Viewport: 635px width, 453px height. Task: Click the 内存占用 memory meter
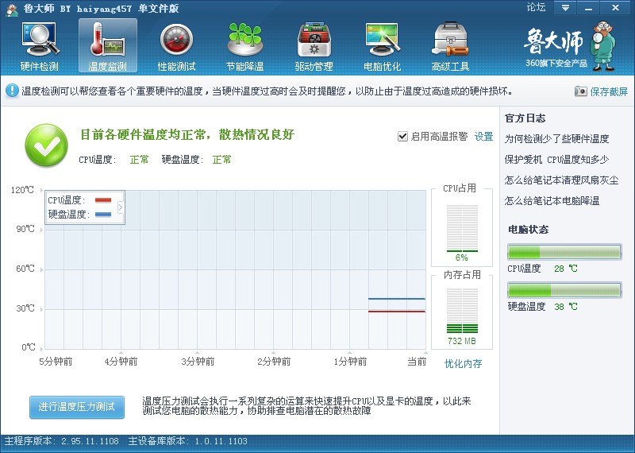click(462, 311)
